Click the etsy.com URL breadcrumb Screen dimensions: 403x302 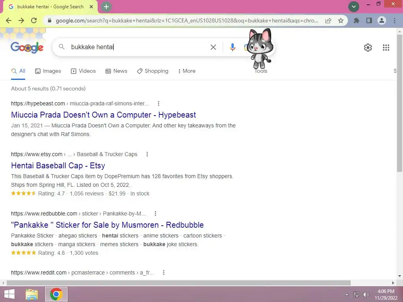(x=74, y=154)
